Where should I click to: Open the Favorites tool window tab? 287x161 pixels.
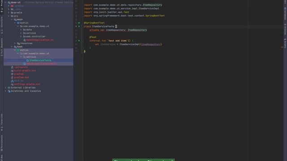(x=2, y=122)
